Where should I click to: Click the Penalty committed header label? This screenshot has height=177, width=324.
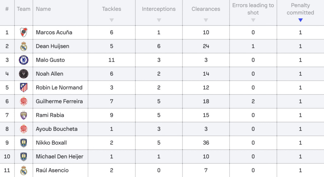tap(301, 9)
